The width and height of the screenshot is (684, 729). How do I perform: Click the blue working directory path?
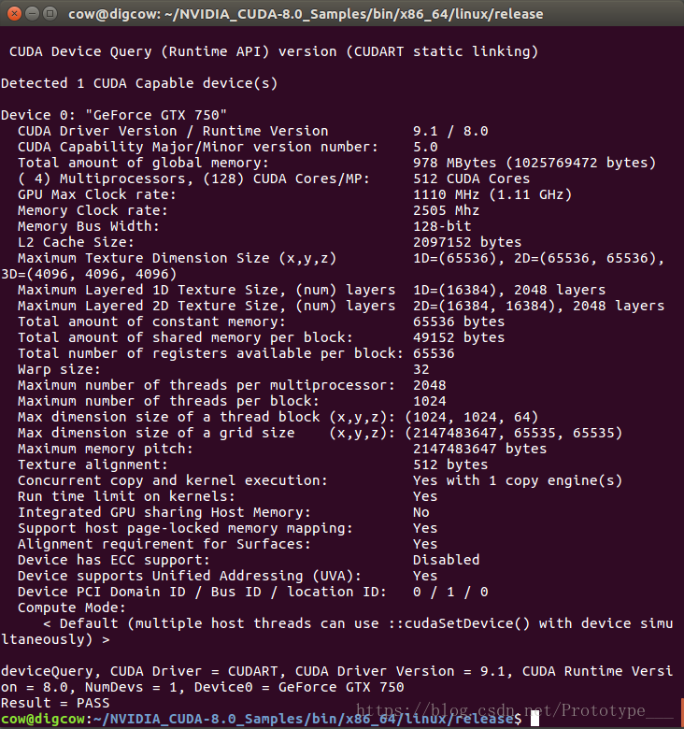click(304, 719)
